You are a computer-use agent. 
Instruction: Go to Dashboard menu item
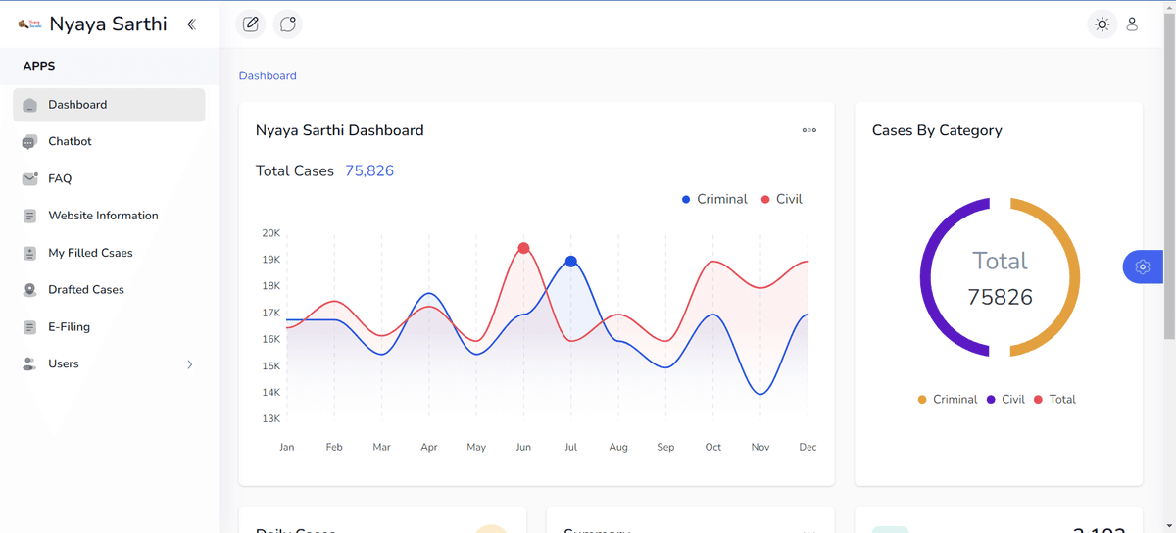[x=109, y=105]
